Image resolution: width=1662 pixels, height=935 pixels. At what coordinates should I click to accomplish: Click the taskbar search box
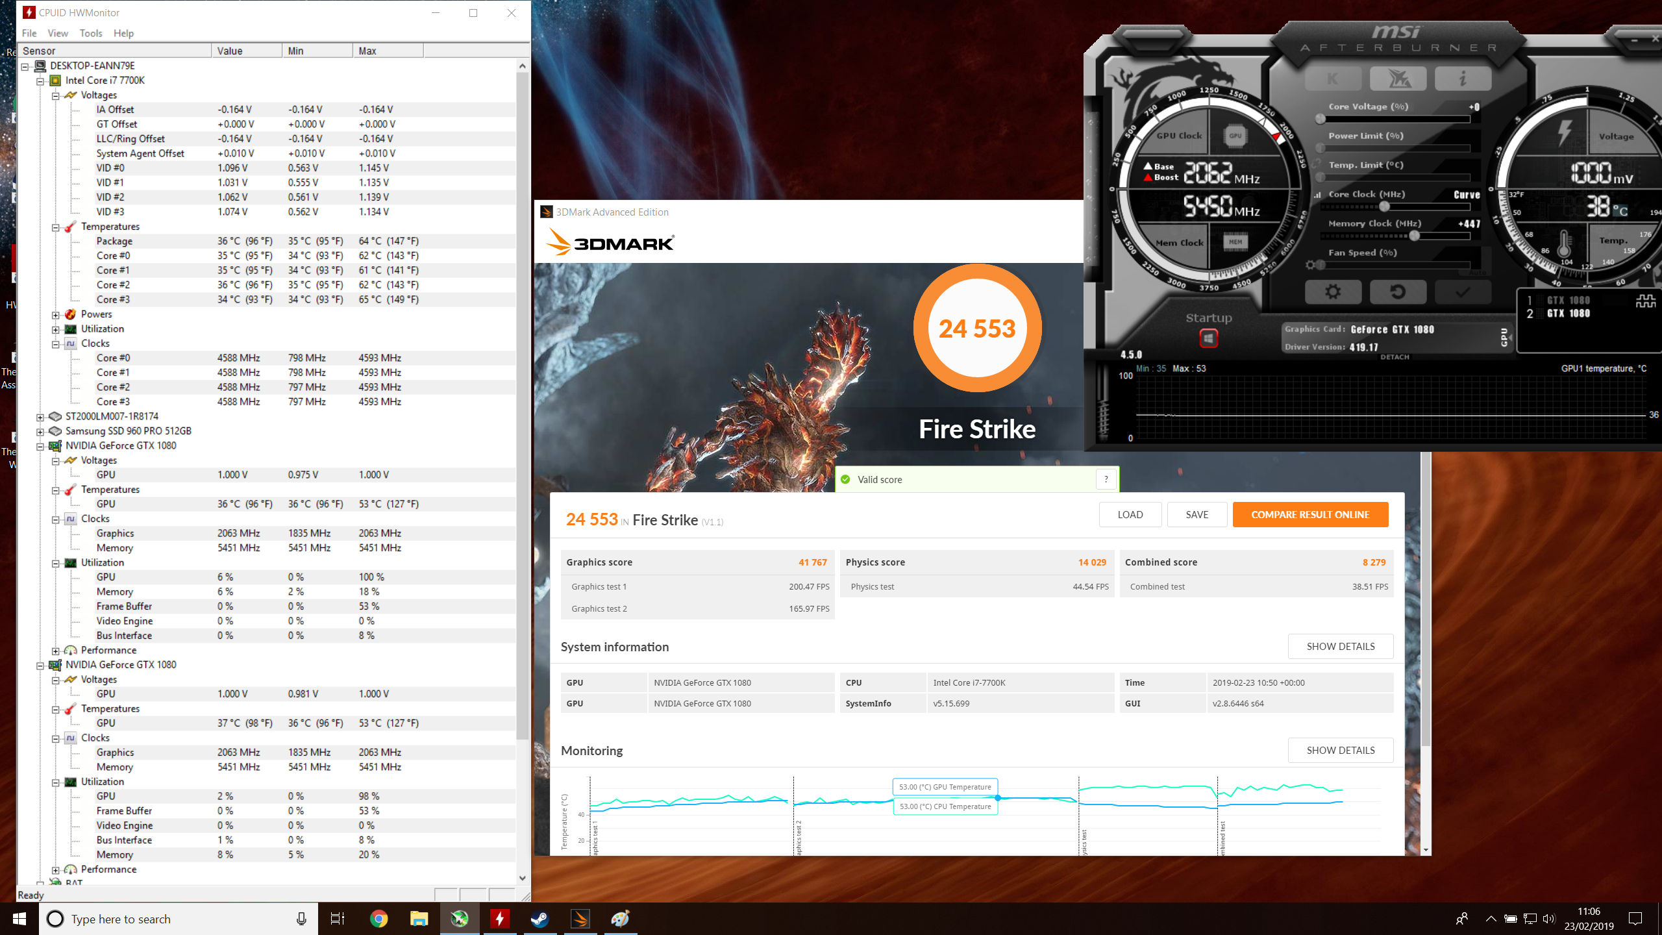[x=179, y=919]
